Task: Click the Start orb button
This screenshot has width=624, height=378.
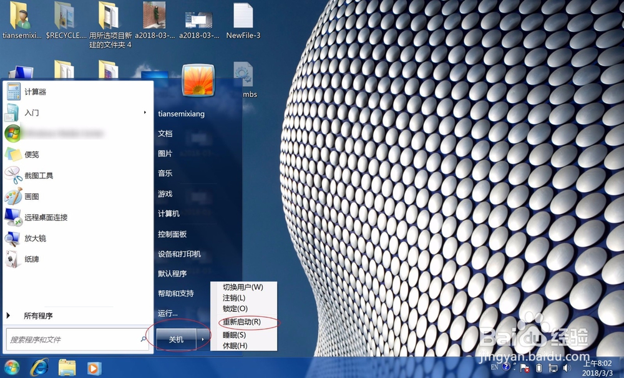Action: 11,367
